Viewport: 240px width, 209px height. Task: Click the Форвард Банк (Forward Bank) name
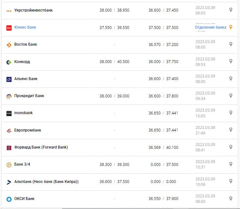tap(41, 147)
